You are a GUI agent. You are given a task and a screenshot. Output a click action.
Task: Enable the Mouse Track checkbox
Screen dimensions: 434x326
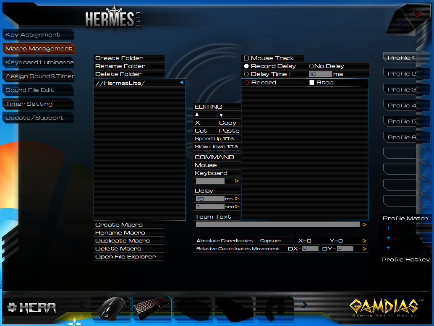[x=247, y=58]
